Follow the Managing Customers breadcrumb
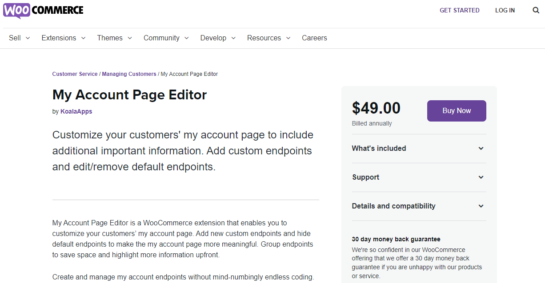This screenshot has width=545, height=283. 129,74
